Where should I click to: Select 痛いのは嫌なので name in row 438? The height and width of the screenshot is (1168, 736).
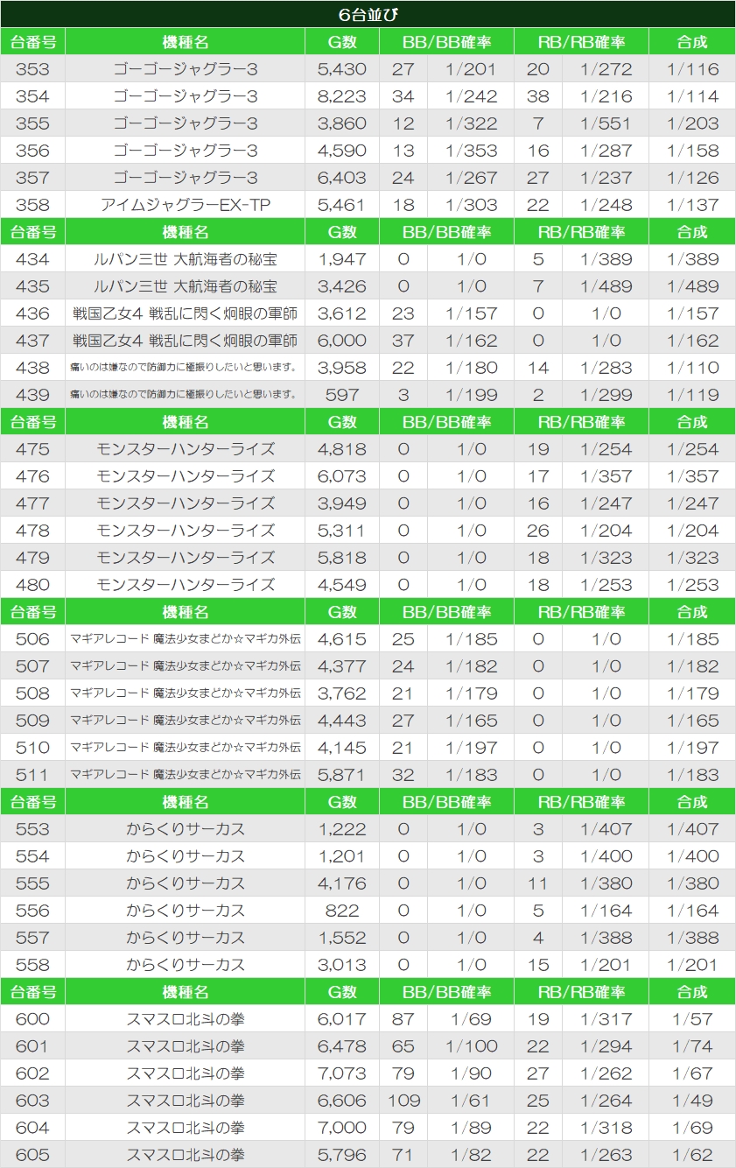tap(186, 368)
